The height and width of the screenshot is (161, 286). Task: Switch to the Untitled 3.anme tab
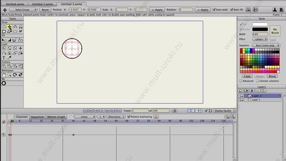[x=71, y=4]
